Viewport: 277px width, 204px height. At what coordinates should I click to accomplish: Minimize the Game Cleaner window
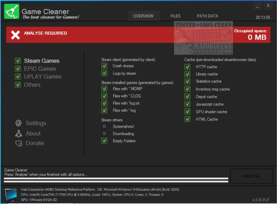(x=257, y=6)
